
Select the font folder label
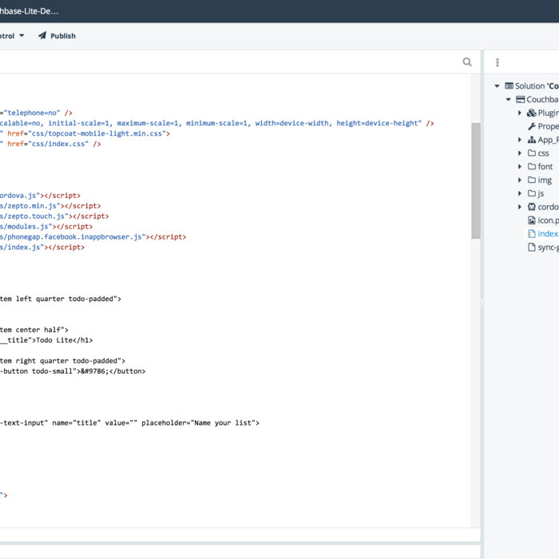545,166
